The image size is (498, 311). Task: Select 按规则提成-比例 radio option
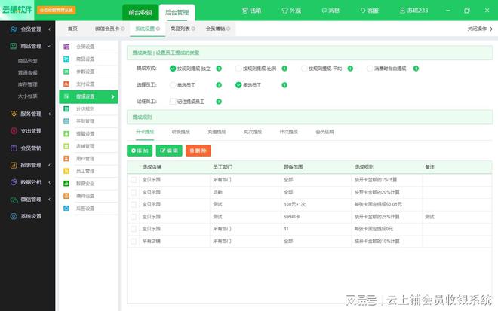tap(238, 68)
